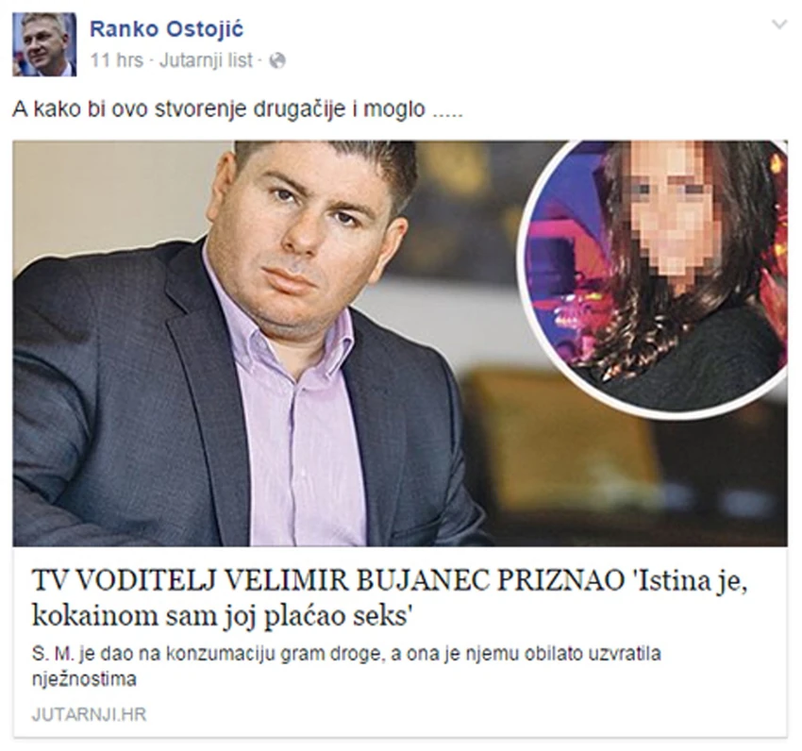Click the word 'nježnostima' in description

84,679
